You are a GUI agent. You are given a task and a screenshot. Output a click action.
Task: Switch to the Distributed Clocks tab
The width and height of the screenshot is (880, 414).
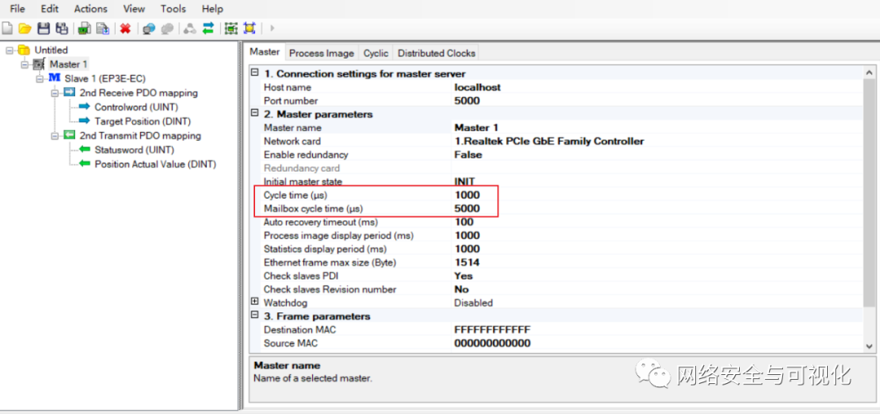[x=436, y=53]
